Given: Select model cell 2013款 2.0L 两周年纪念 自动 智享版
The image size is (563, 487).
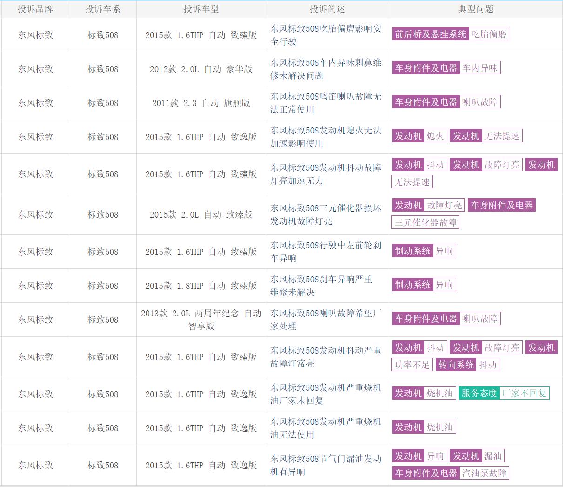Looking at the screenshot, I should point(201,320).
